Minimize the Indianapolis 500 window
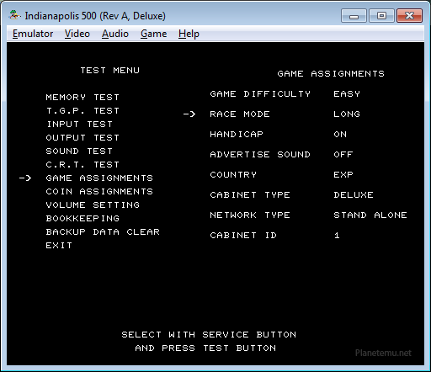This screenshot has width=431, height=372. tap(354, 16)
